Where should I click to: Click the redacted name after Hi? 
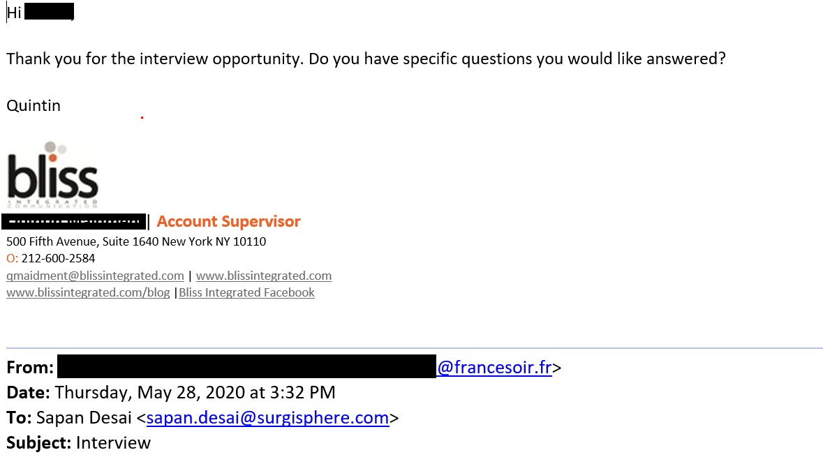(49, 12)
